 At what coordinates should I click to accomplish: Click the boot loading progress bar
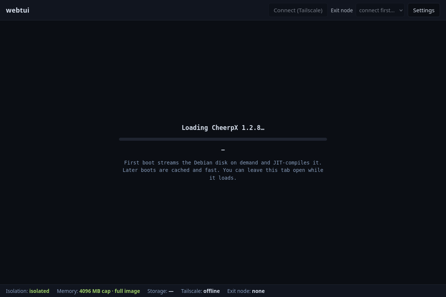coord(223,139)
